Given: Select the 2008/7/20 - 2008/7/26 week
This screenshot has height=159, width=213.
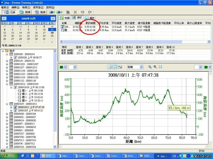Looking at the screenshot, I should [x=25, y=137].
